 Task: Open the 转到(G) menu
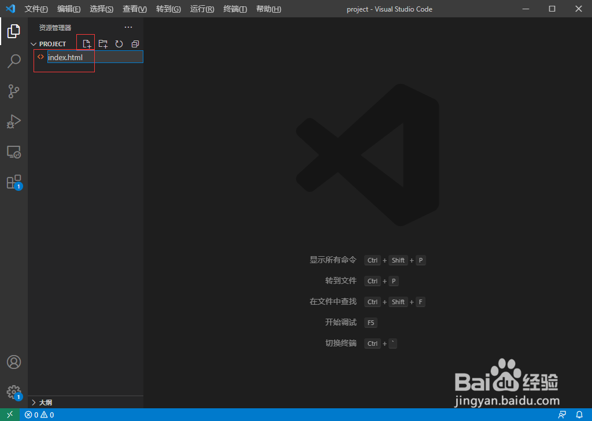168,9
